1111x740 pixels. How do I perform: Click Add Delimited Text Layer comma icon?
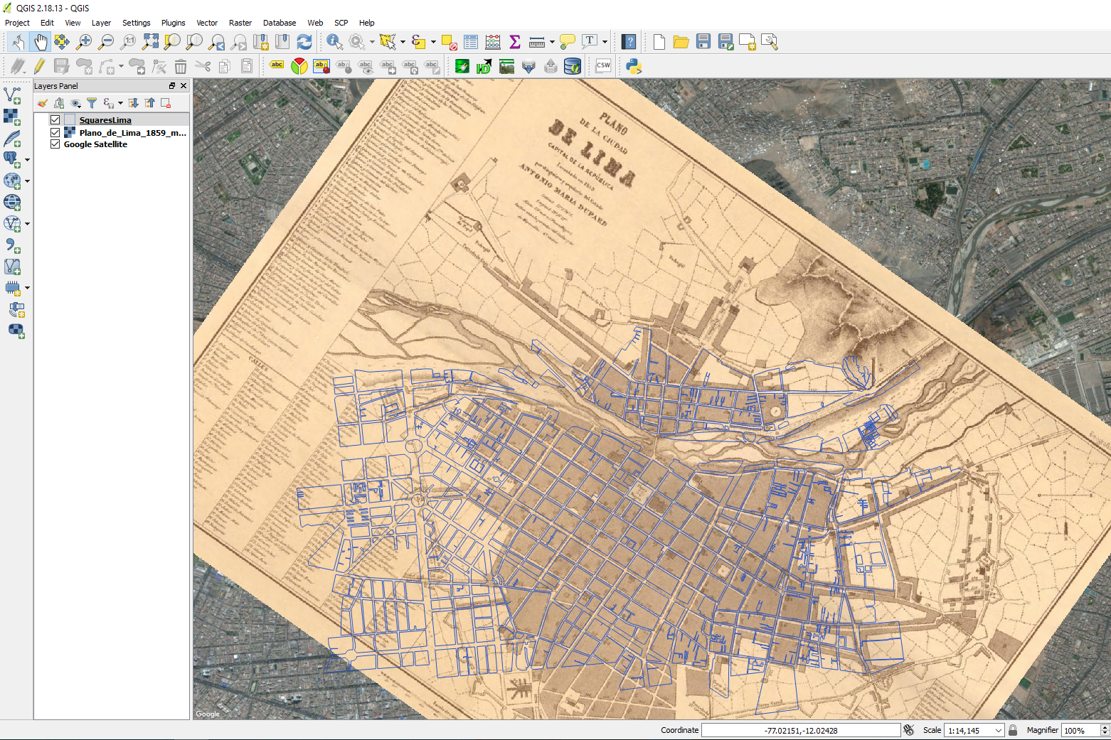[x=12, y=246]
